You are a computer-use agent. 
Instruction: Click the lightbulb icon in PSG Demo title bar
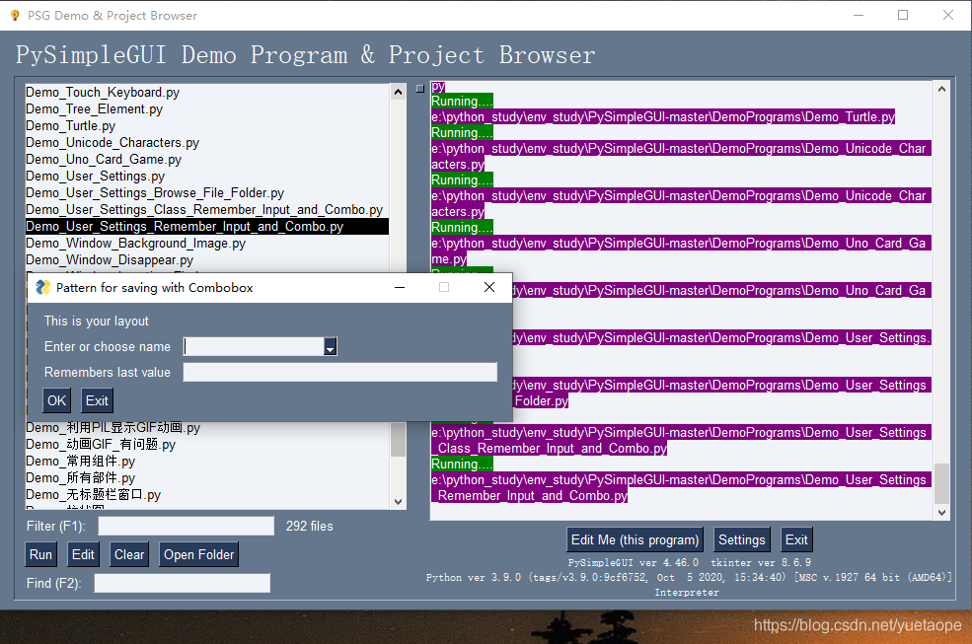click(x=15, y=16)
